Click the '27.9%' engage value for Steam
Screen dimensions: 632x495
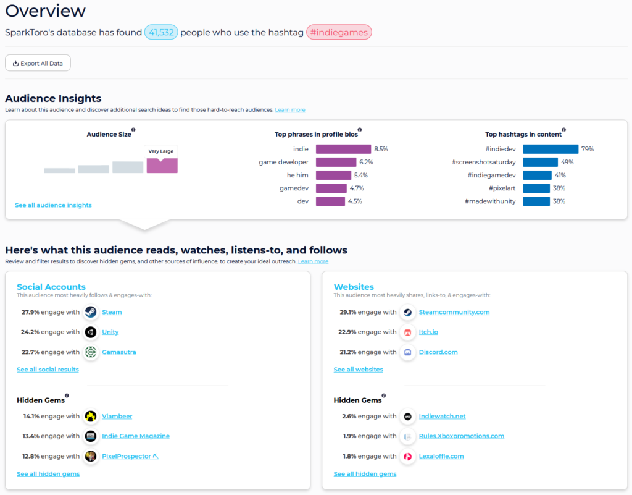click(30, 312)
